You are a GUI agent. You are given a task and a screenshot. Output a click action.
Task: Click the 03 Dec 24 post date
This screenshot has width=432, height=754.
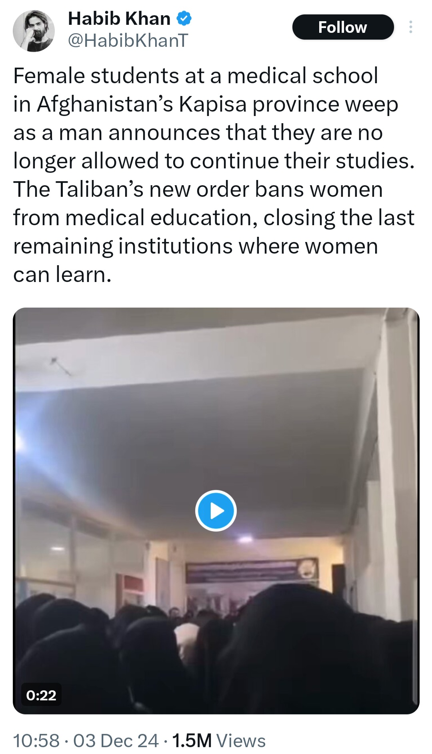pos(116,740)
